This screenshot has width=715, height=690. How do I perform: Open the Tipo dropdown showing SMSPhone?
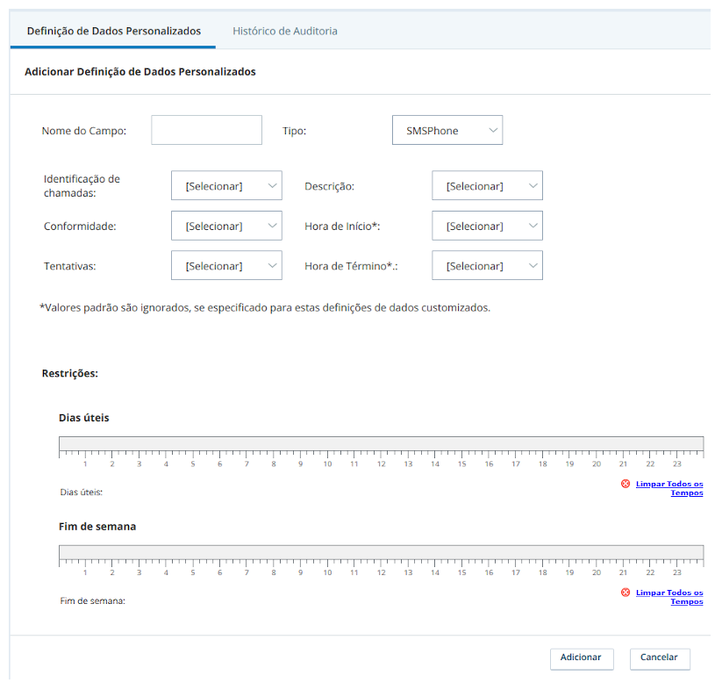pyautogui.click(x=447, y=130)
